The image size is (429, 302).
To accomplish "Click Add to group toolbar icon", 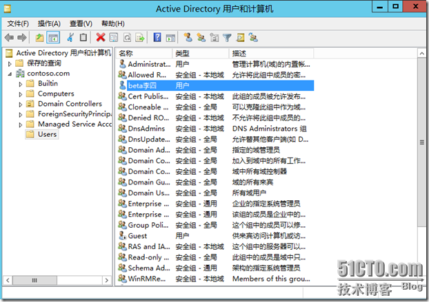I will pyautogui.click(x=253, y=37).
